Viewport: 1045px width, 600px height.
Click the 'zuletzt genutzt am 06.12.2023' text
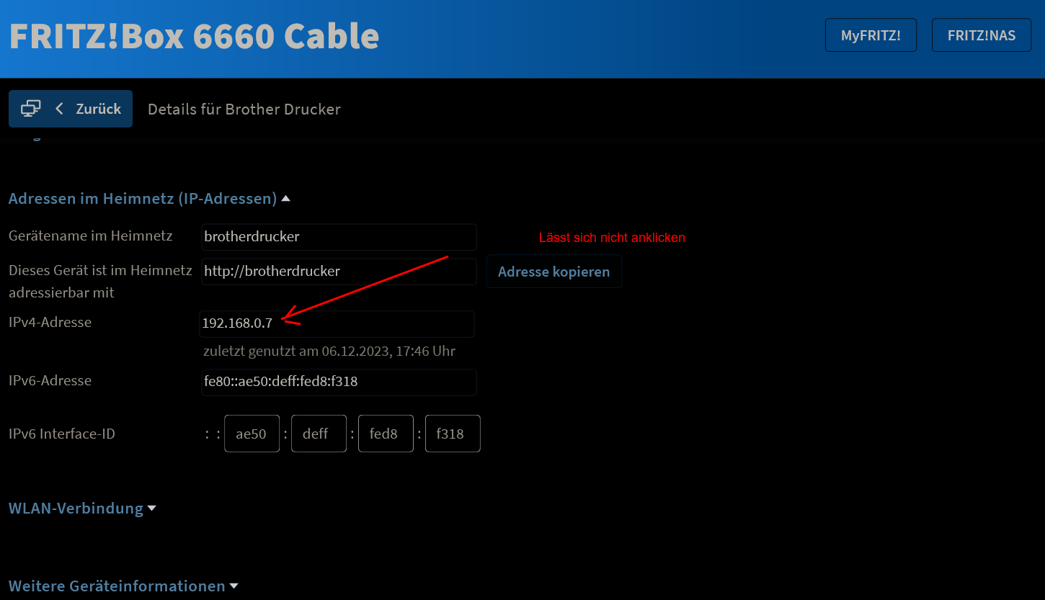(x=329, y=352)
